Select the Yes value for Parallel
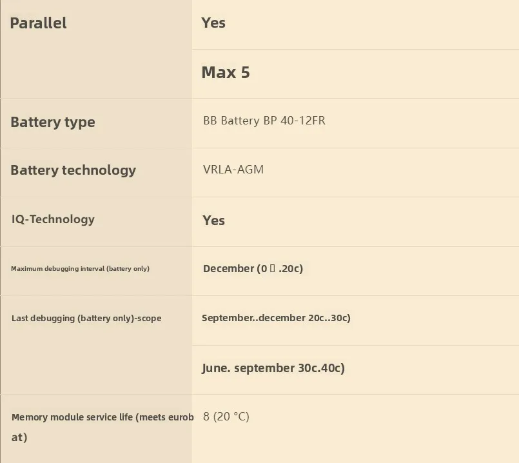 tap(213, 23)
